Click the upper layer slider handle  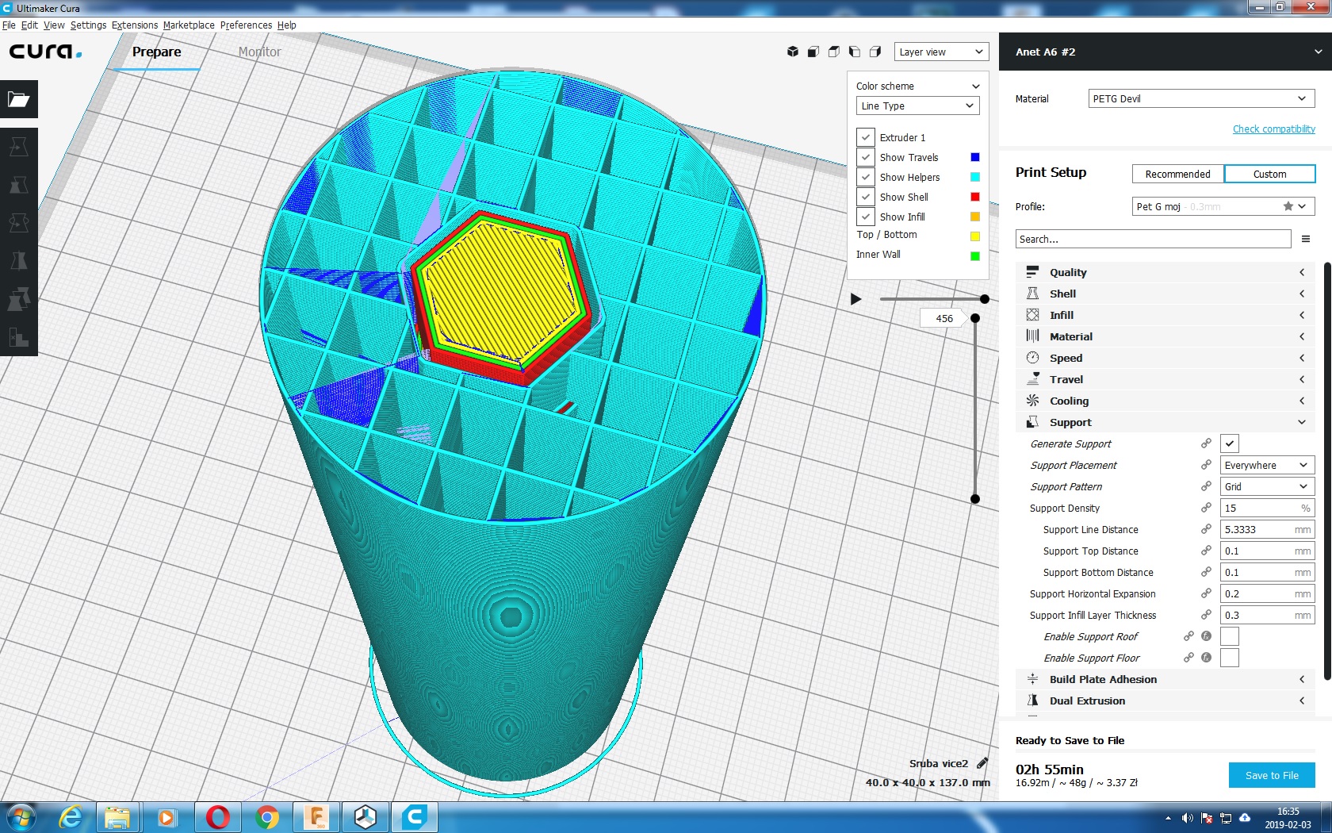coord(975,318)
